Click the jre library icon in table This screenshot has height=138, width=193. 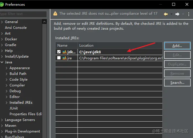coord(64,58)
